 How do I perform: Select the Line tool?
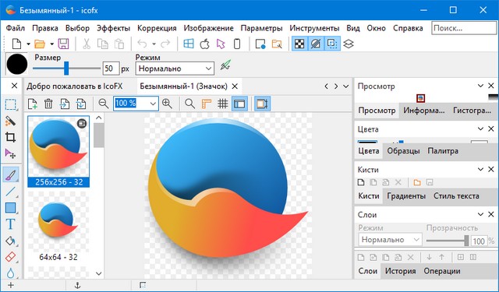coord(10,192)
